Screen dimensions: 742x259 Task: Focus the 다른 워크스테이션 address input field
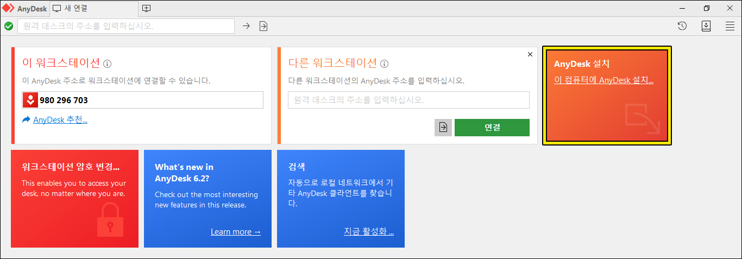click(x=408, y=100)
